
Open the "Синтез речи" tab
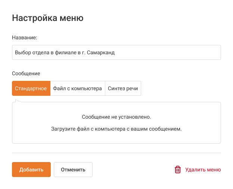click(123, 89)
